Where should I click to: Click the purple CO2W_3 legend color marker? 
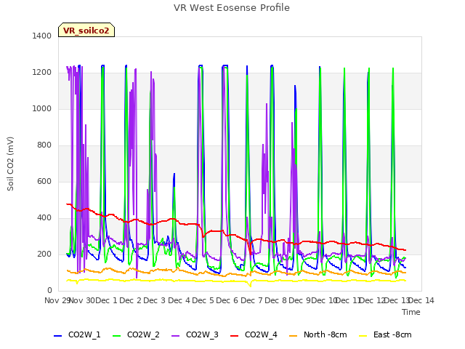[x=176, y=335]
